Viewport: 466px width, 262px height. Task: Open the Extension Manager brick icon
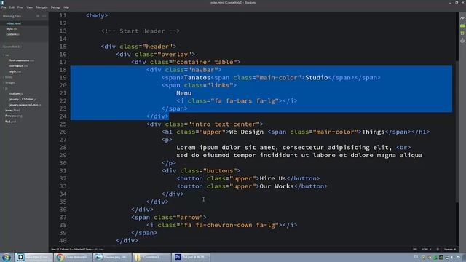tap(462, 26)
